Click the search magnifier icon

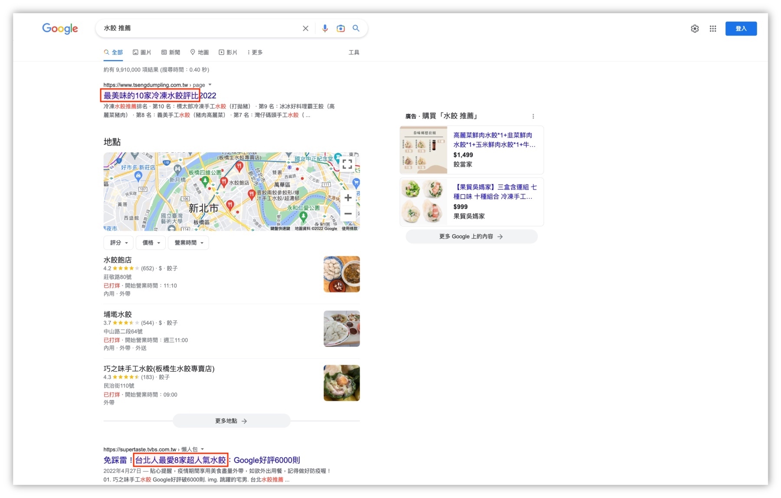(356, 28)
